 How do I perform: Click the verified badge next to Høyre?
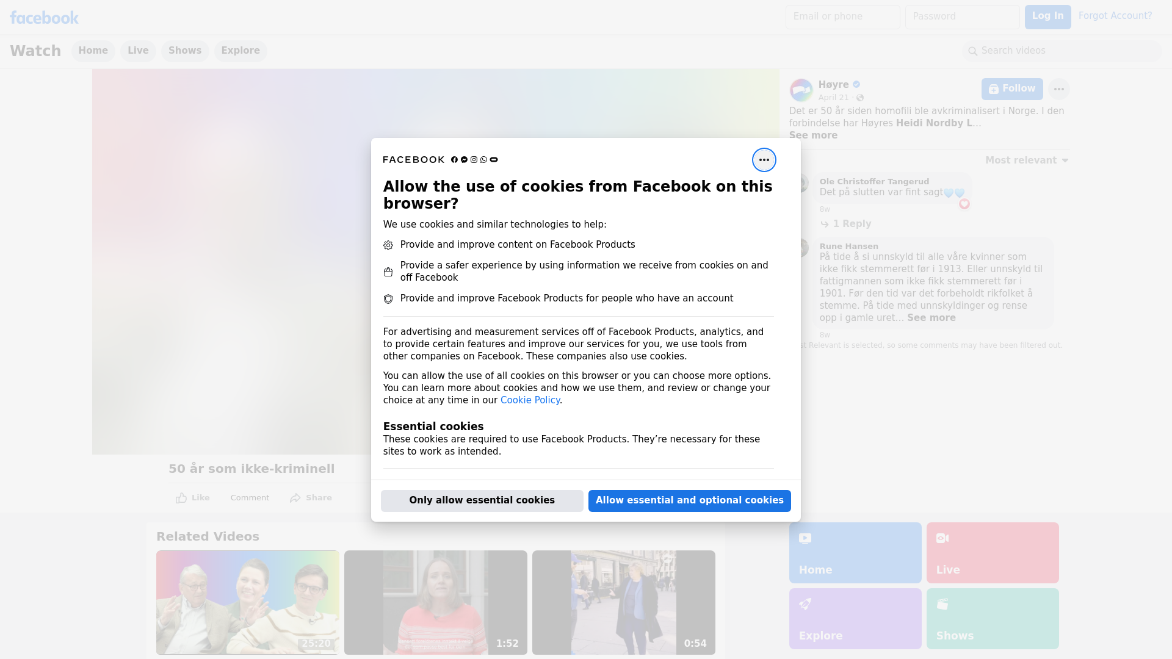[856, 85]
